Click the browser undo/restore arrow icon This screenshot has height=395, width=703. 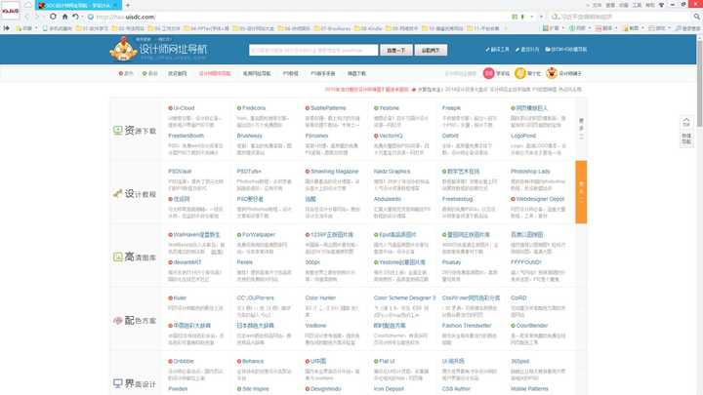75,17
